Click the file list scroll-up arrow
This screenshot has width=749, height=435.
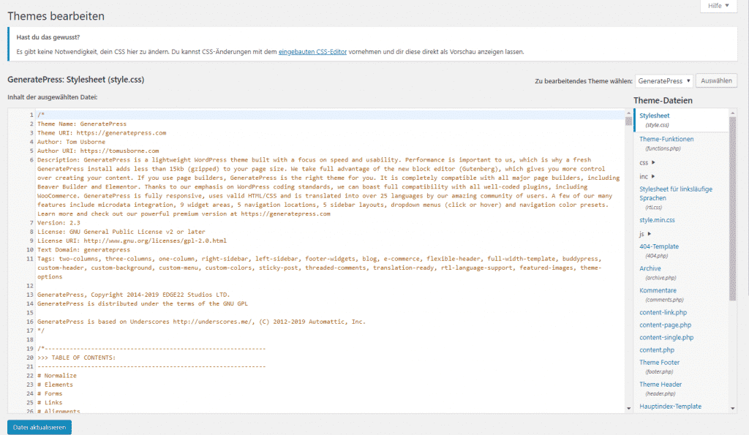(x=733, y=113)
